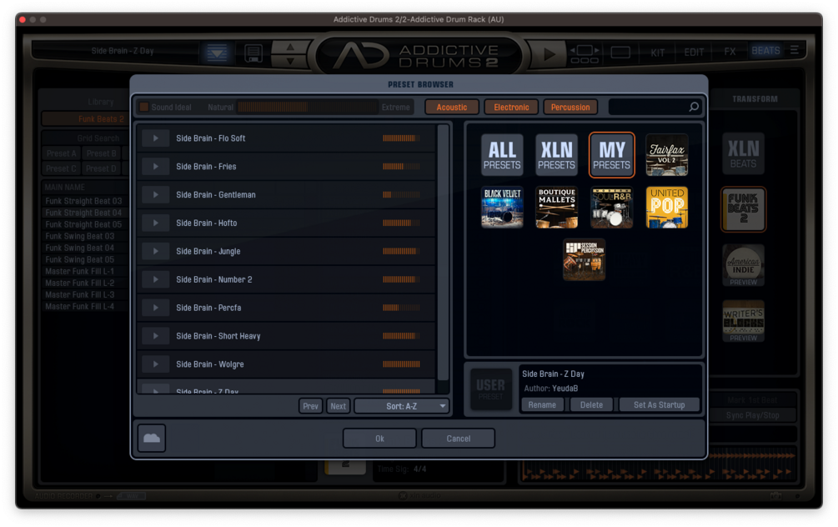Viewport: 838px width, 527px height.
Task: Choose Boutique Mallets kit presets
Action: pyautogui.click(x=556, y=208)
